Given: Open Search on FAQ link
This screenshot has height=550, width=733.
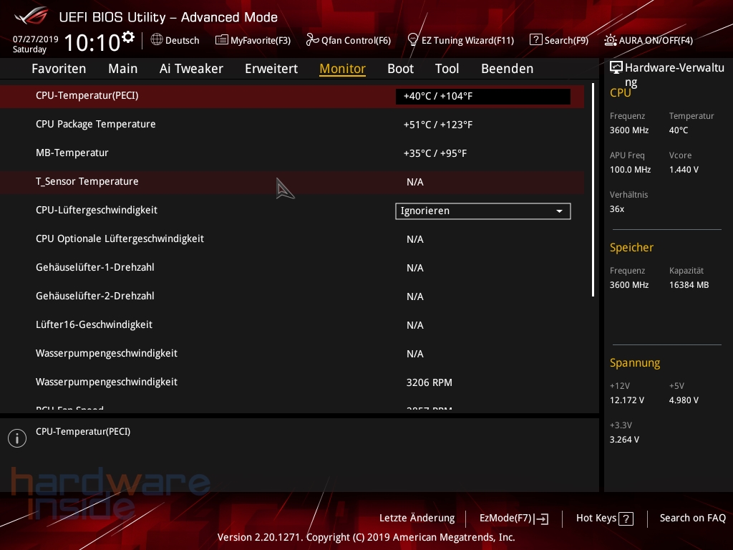Looking at the screenshot, I should click(693, 518).
